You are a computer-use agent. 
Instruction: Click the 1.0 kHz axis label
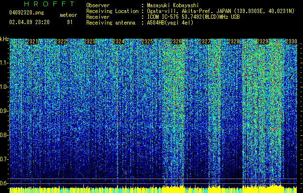pyautogui.click(x=4, y=87)
